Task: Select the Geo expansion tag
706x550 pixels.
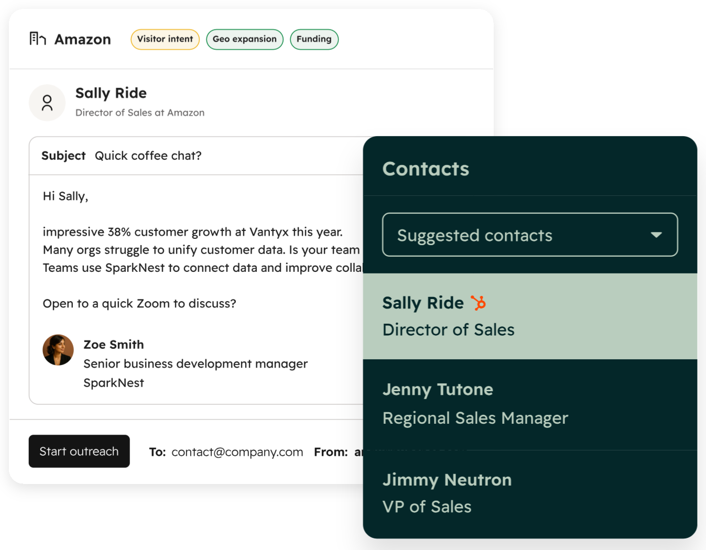Action: pyautogui.click(x=245, y=39)
